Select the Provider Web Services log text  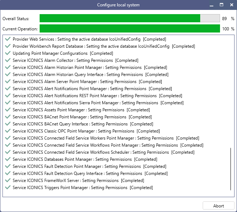click(89, 39)
